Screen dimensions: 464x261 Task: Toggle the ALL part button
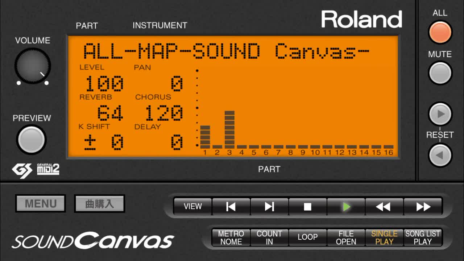pos(440,32)
